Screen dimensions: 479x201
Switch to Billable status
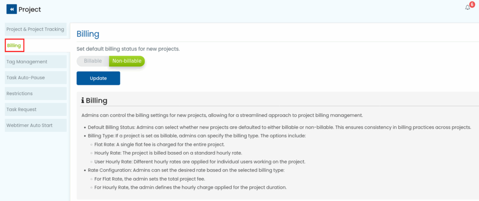(x=93, y=61)
